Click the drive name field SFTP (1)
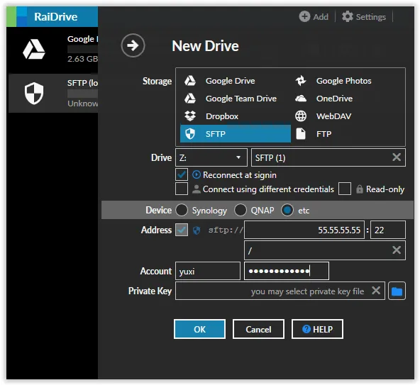 [328, 157]
